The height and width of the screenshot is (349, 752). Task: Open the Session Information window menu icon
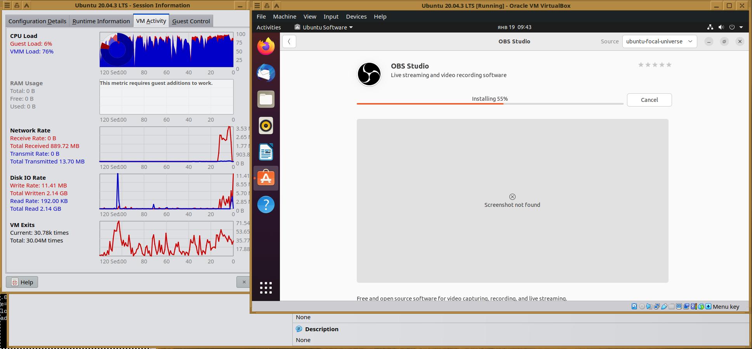pos(7,5)
